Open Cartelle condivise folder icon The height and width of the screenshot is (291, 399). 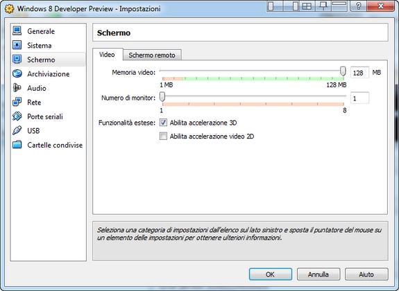[x=17, y=145]
